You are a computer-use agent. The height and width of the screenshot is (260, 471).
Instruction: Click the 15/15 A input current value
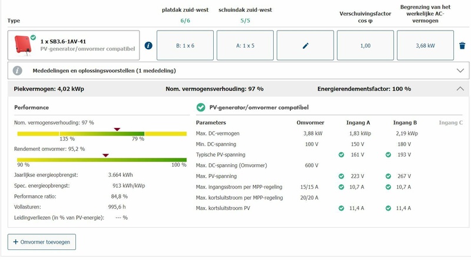click(x=310, y=187)
